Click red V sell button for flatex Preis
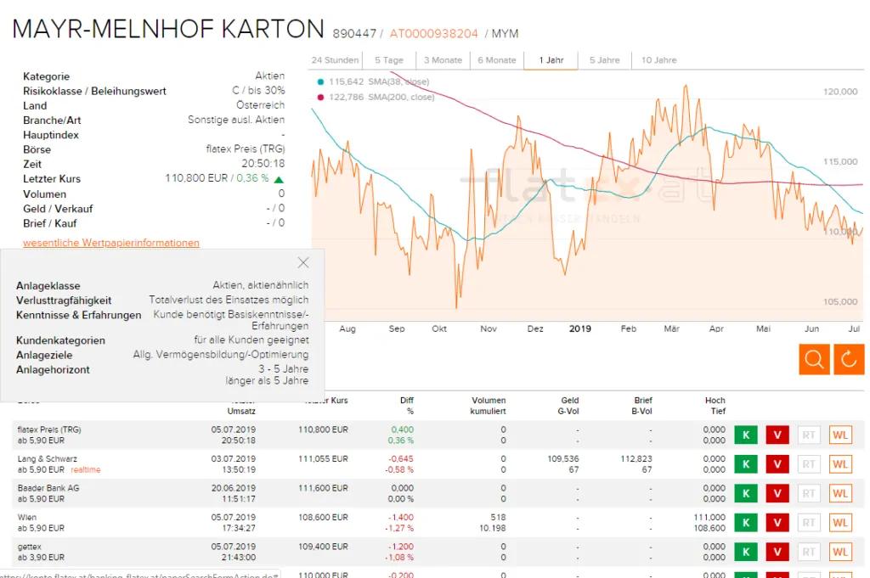The image size is (870, 578). [777, 435]
